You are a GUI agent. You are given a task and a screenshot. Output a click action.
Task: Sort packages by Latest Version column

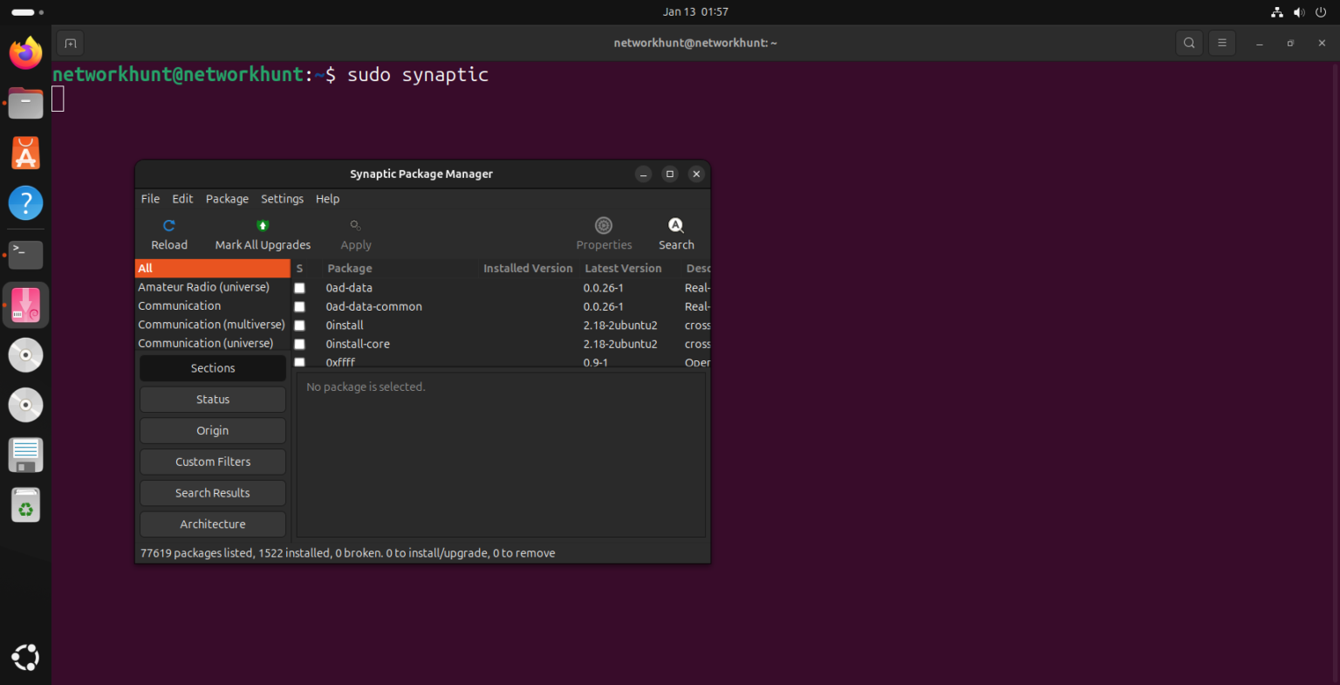coord(623,268)
